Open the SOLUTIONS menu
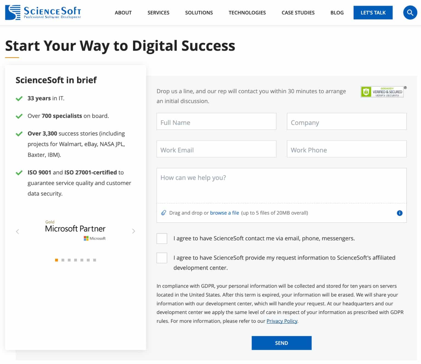The width and height of the screenshot is (421, 364). tap(199, 12)
